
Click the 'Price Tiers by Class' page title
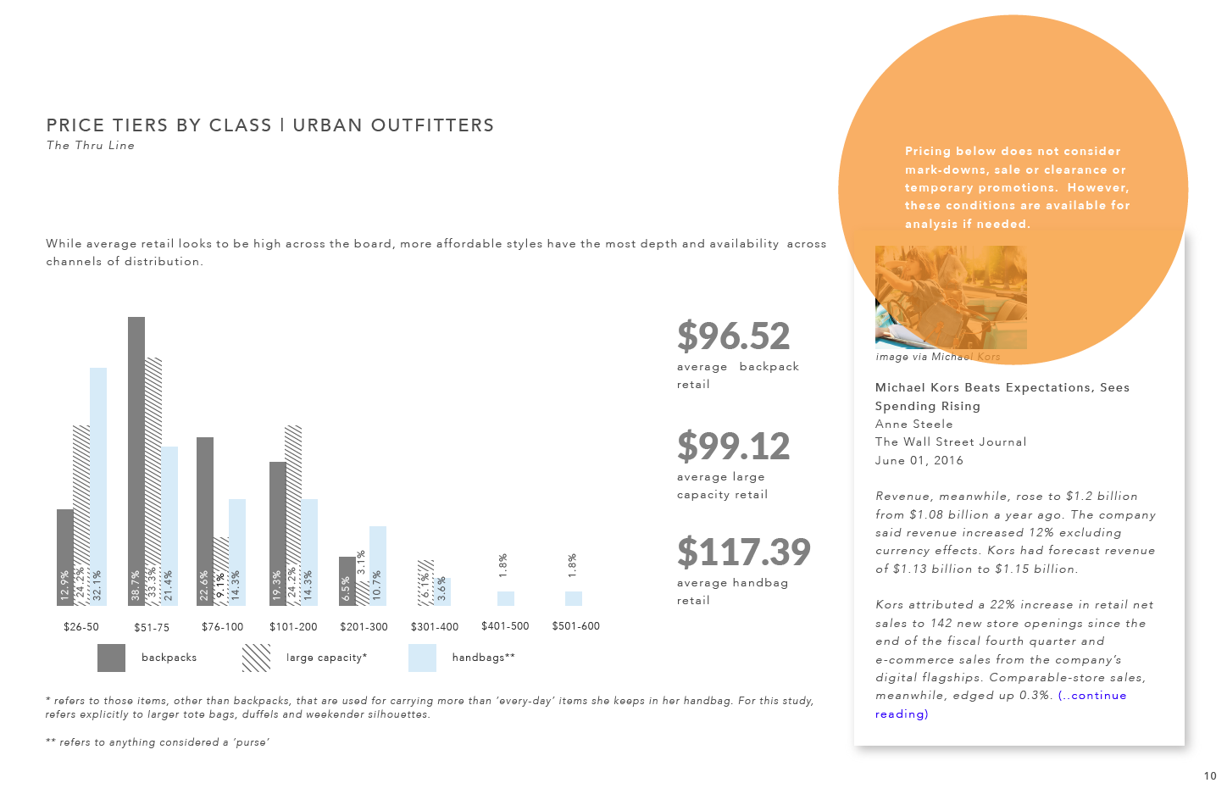pos(270,125)
